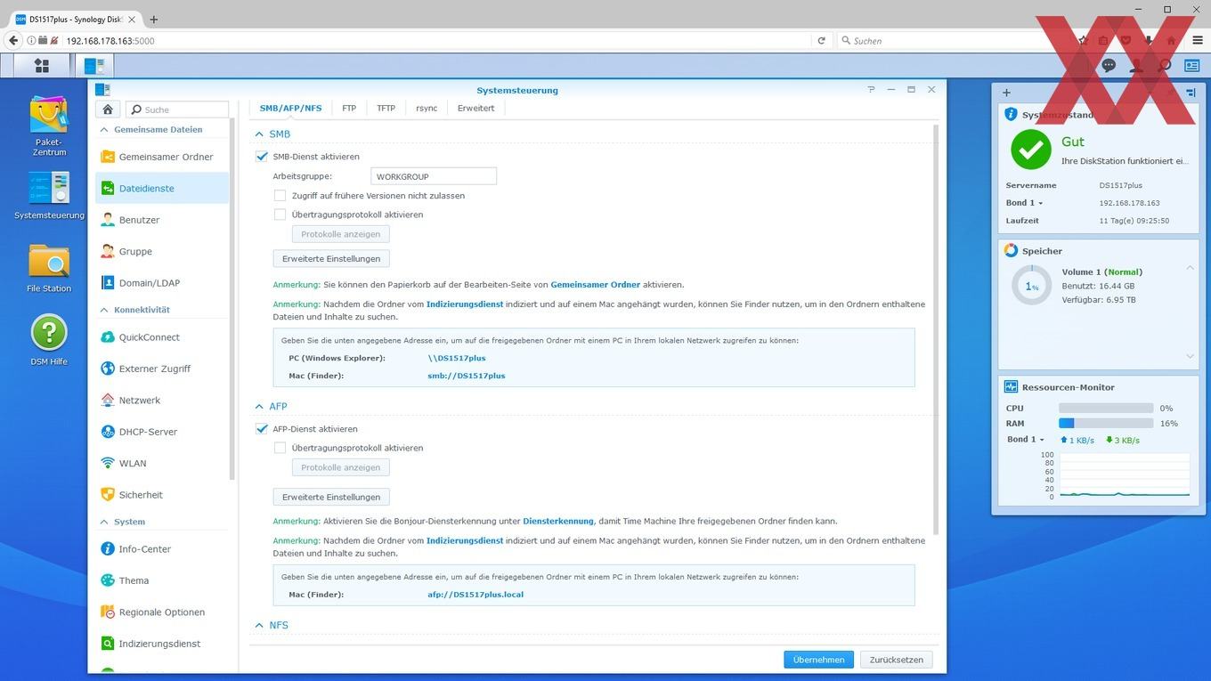Collapse the AFP section
The image size is (1211, 681).
[259, 407]
